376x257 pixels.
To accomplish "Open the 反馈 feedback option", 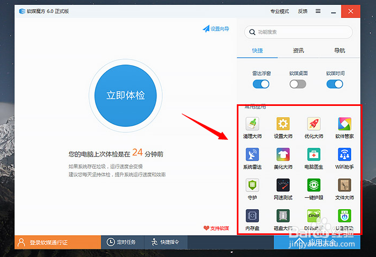I will pos(303,11).
